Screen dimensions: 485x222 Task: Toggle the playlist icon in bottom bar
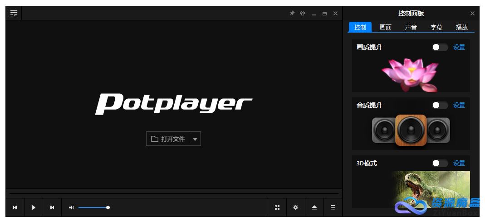coord(333,208)
